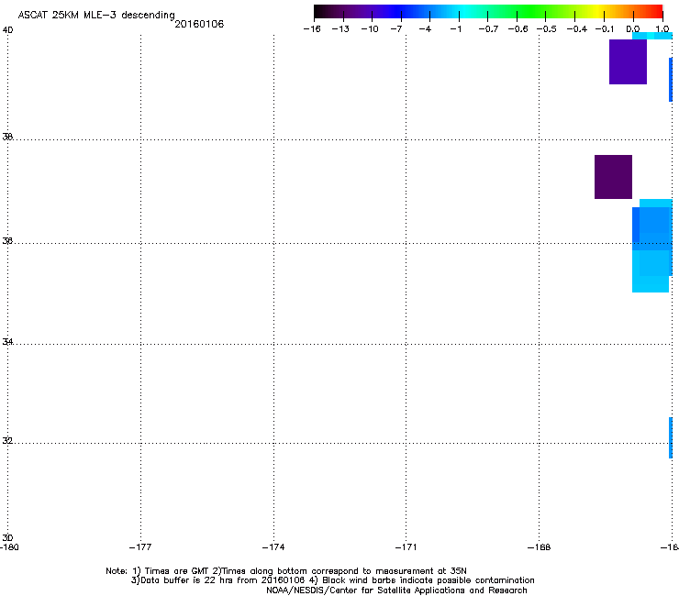Click the longitude label -177
Screen dimensions: 679x596
click(x=140, y=547)
